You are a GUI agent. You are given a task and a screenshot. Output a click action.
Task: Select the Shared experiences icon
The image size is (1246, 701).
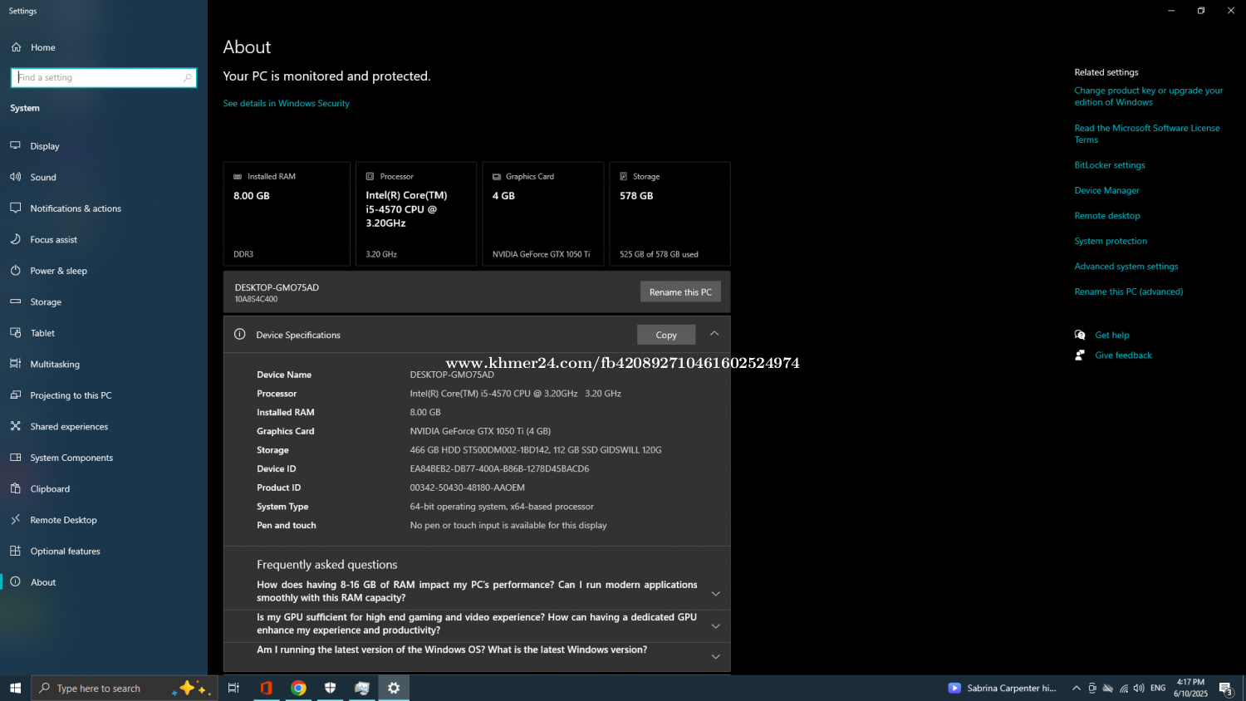16,426
